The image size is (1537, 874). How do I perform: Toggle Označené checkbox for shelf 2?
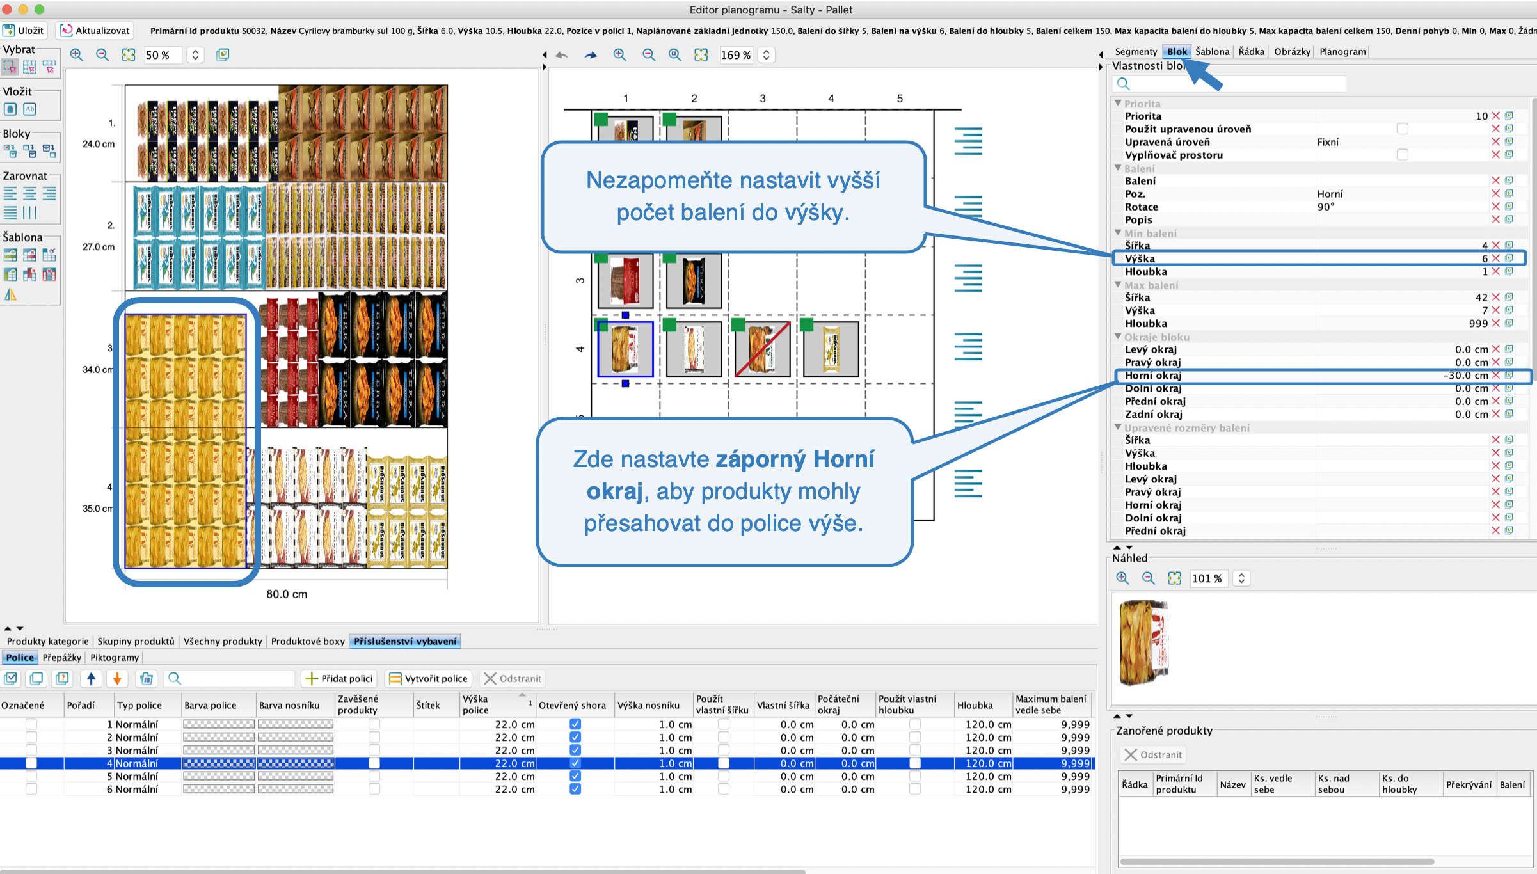(31, 737)
